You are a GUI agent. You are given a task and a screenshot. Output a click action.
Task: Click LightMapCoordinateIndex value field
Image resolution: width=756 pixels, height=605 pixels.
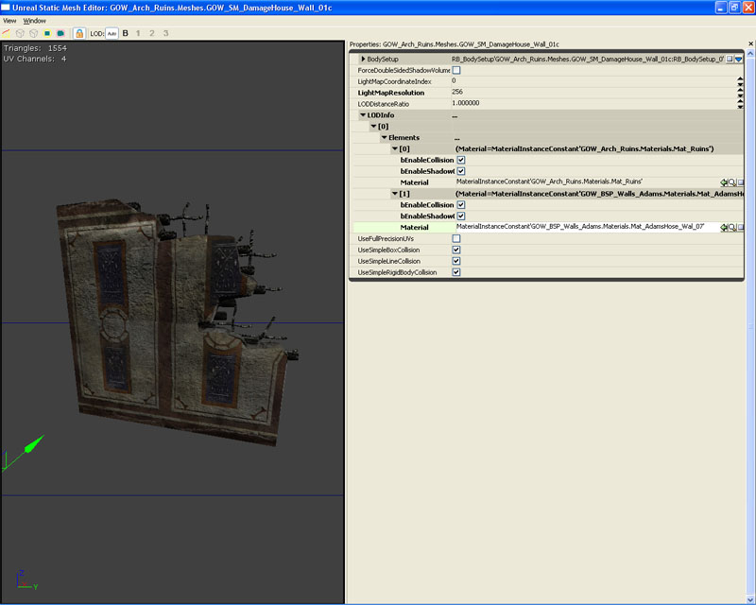pos(593,81)
